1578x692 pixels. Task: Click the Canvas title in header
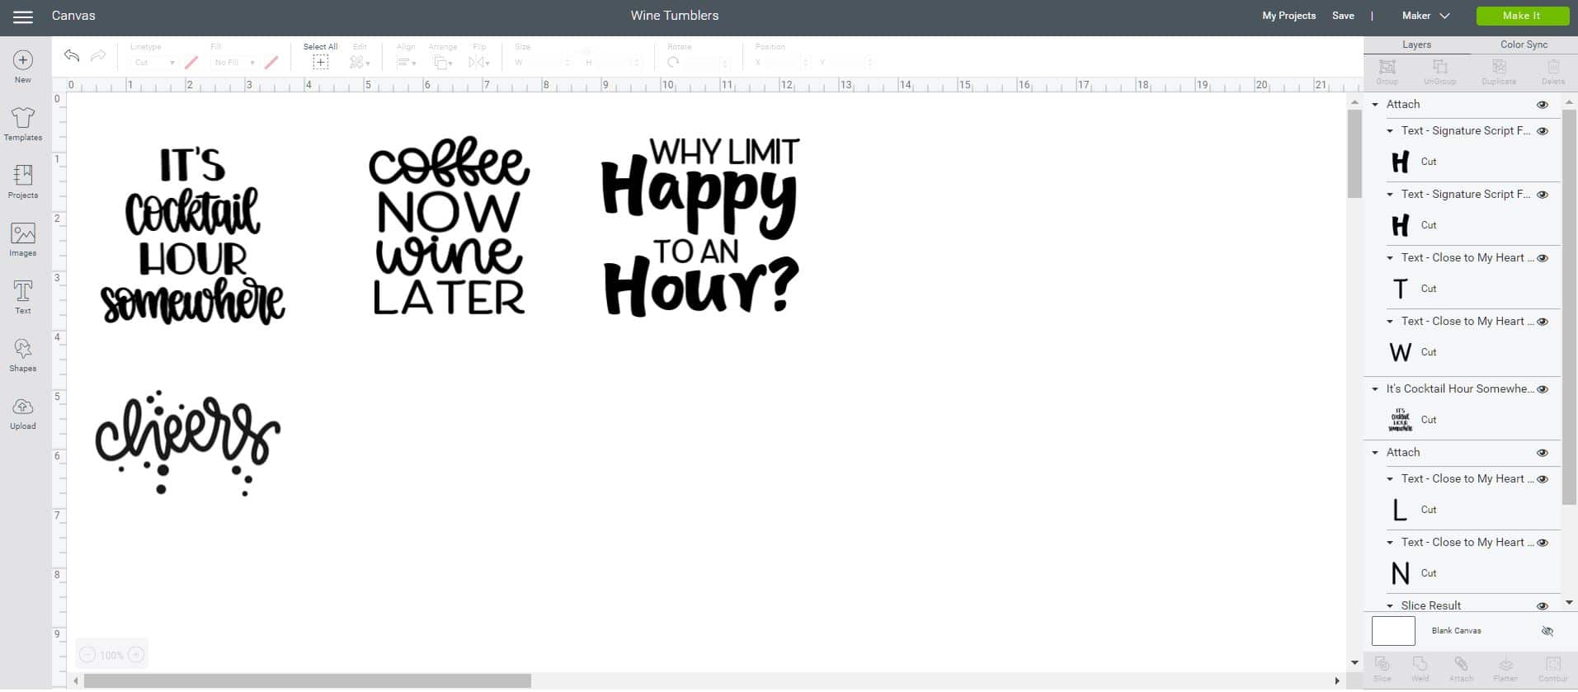click(x=73, y=16)
